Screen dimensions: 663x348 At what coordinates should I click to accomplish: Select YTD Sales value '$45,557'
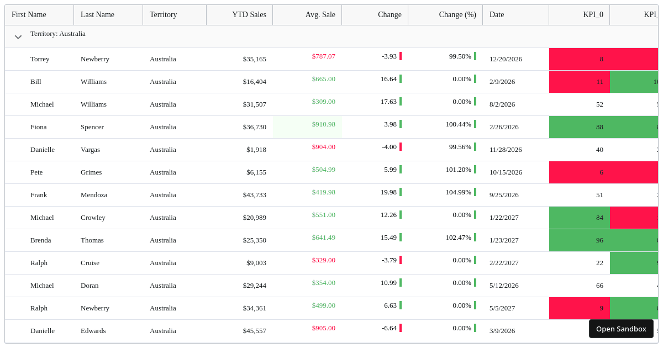pyautogui.click(x=255, y=331)
